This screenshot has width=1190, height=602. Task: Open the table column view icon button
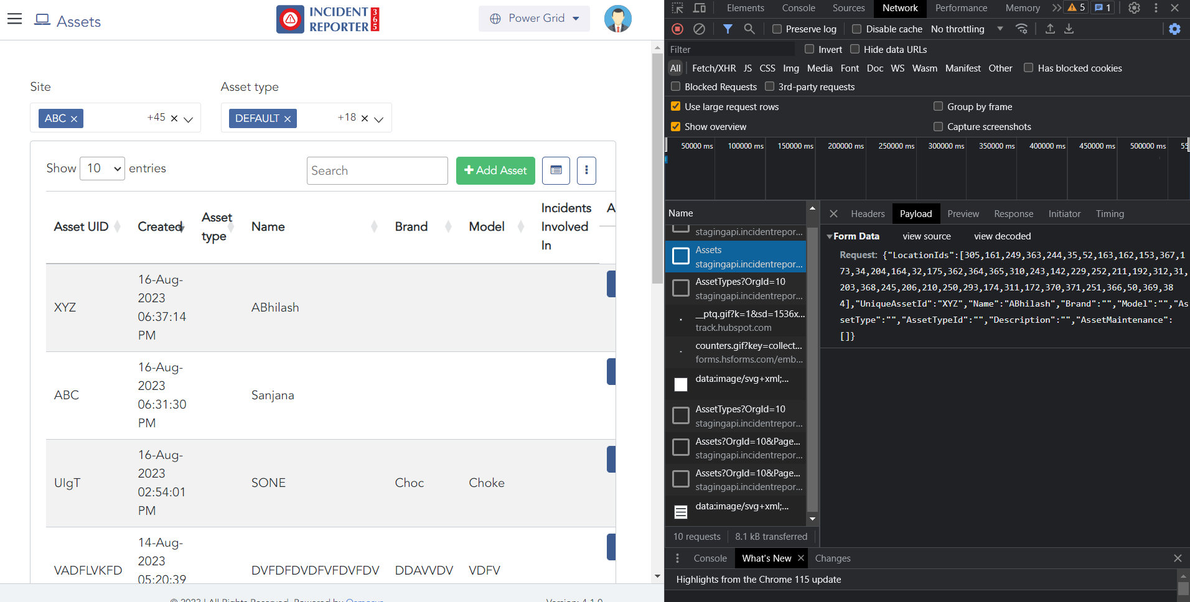[x=556, y=170]
